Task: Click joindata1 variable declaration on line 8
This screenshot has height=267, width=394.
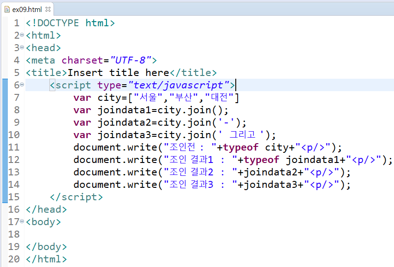Action: (125, 110)
